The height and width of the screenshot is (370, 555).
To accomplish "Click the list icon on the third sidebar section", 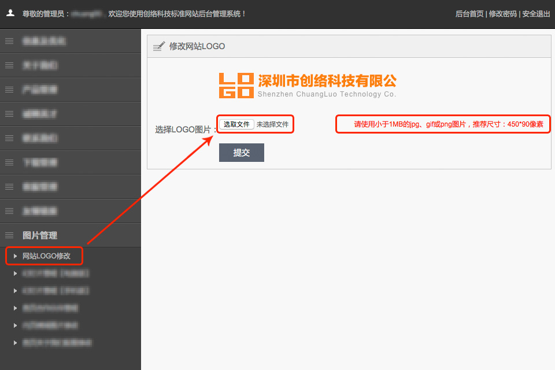I will [x=9, y=90].
